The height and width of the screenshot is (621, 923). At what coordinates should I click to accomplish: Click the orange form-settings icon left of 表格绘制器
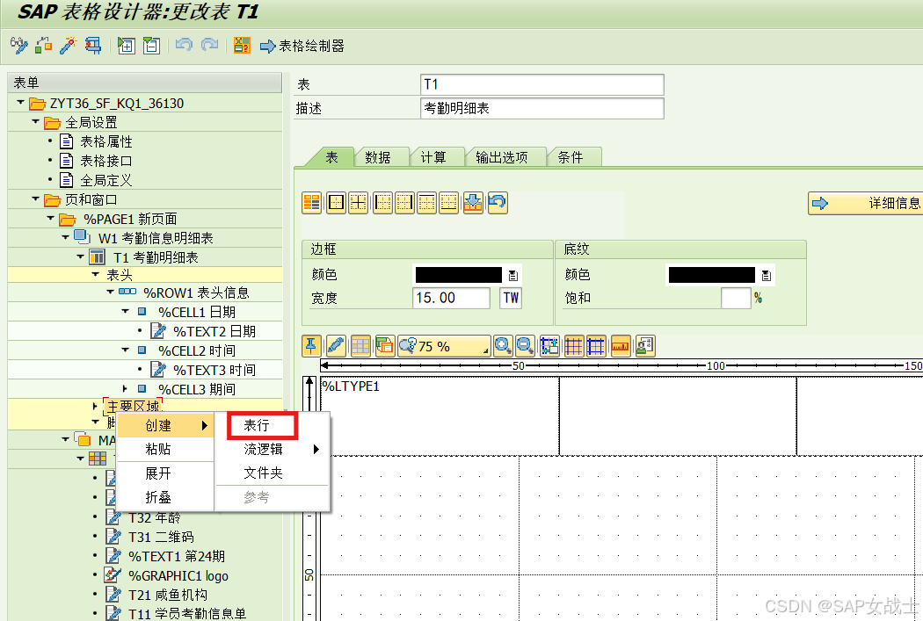click(242, 46)
